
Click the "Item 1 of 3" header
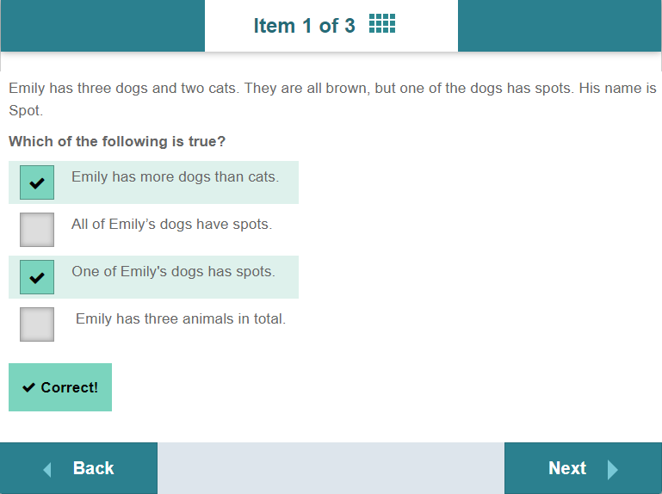point(304,26)
